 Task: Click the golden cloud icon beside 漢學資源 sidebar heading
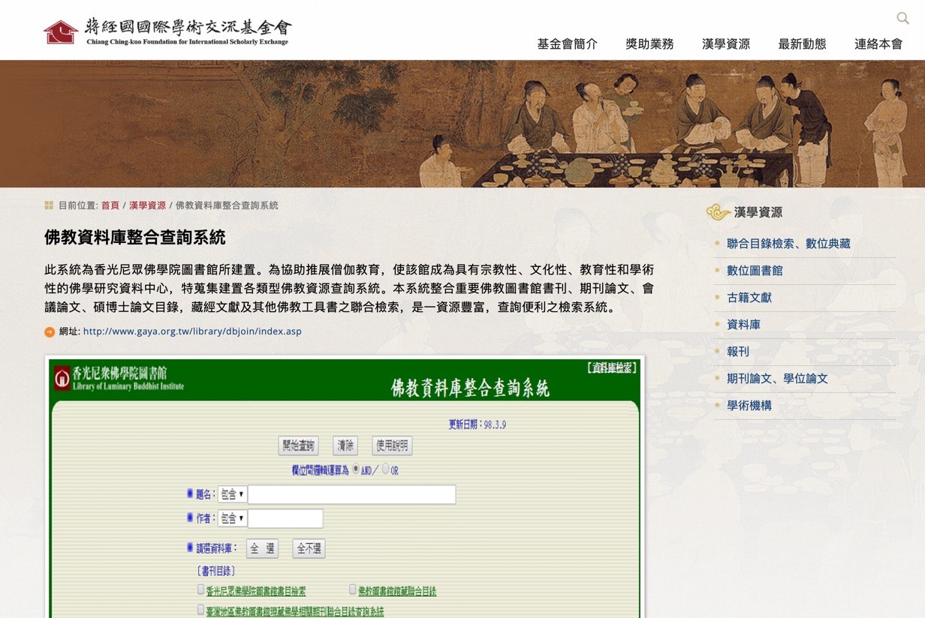[718, 212]
